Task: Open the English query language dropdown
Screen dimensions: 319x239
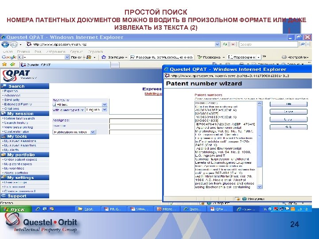Action: 105,110
